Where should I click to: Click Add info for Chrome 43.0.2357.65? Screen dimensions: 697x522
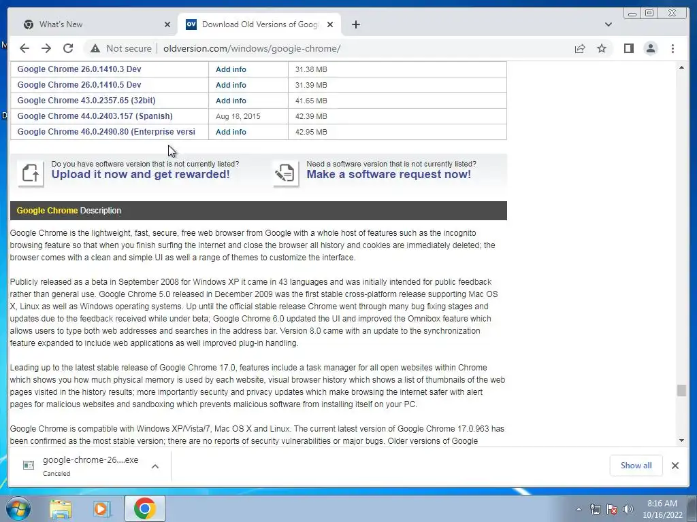(x=231, y=101)
